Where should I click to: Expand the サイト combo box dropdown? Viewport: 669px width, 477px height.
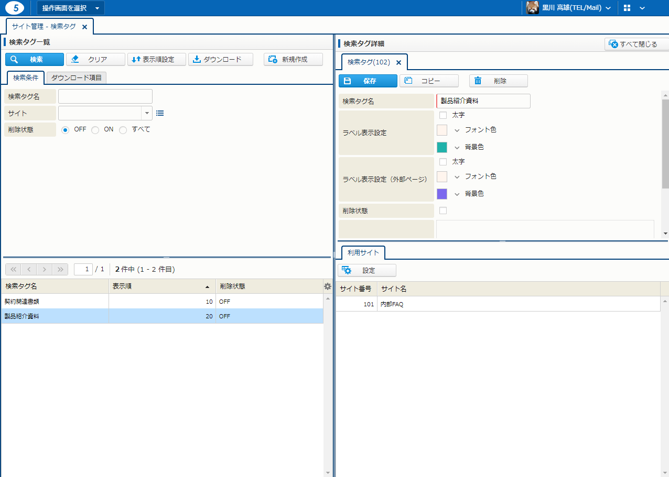pos(147,113)
